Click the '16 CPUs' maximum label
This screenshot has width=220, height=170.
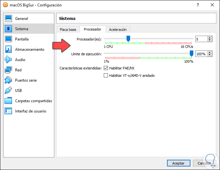pyautogui.click(x=187, y=47)
